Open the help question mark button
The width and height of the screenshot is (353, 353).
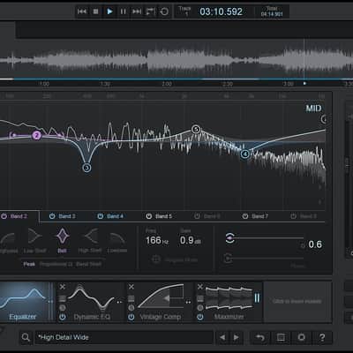[322, 337]
